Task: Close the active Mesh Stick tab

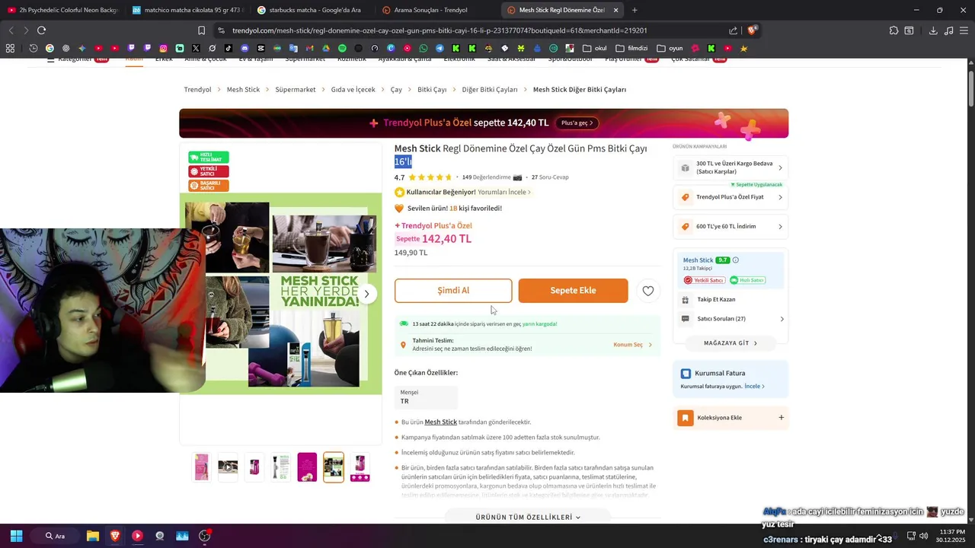Action: 615,10
